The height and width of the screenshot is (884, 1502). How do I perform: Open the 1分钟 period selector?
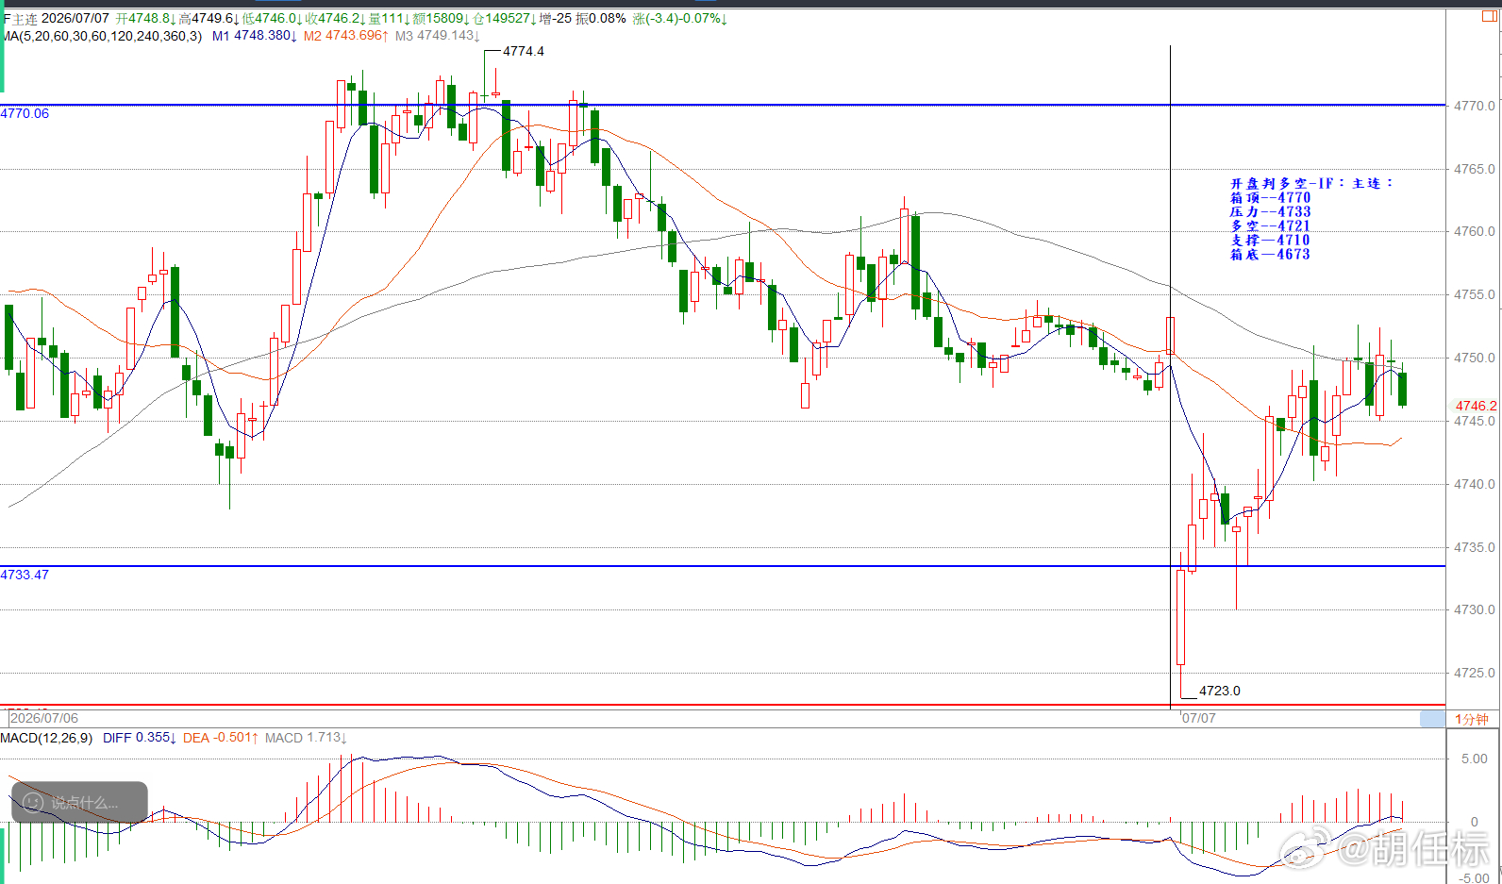click(1471, 719)
